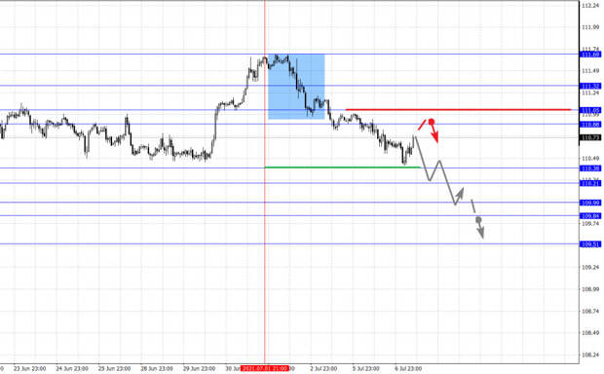604x374 pixels.
Task: Select the blue shaded rectangle
Action: tap(296, 87)
